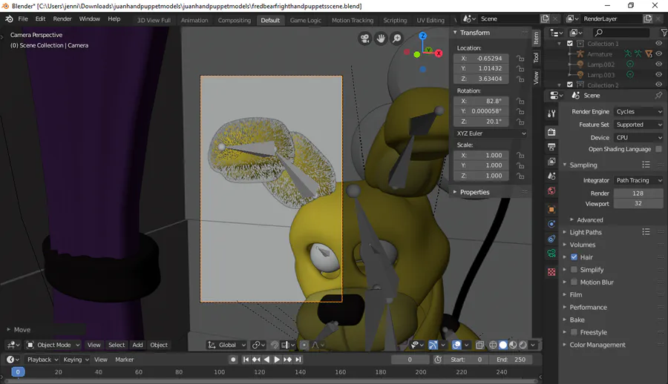Click the Render samples 128 field
Image resolution: width=668 pixels, height=384 pixels.
point(638,193)
